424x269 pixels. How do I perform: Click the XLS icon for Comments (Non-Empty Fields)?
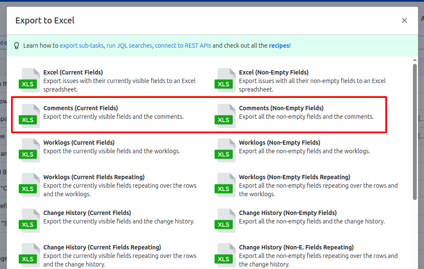(224, 115)
